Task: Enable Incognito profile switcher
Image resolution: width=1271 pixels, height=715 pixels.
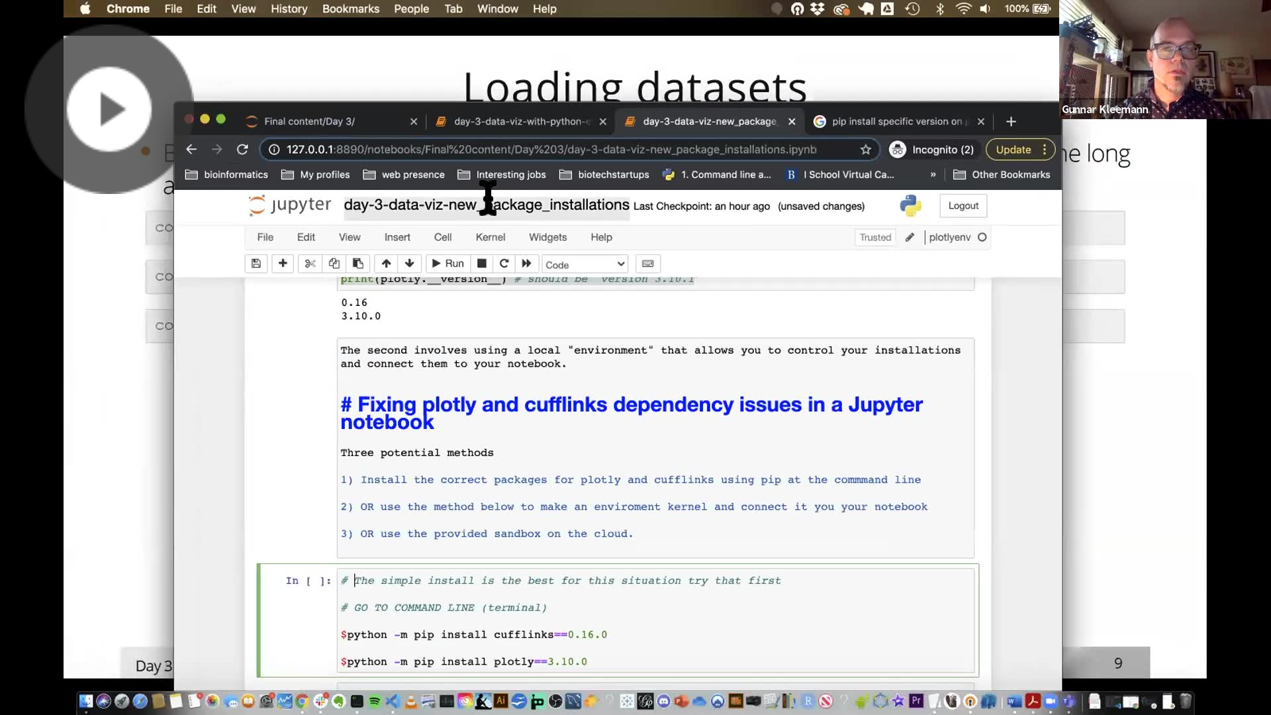Action: coord(932,150)
